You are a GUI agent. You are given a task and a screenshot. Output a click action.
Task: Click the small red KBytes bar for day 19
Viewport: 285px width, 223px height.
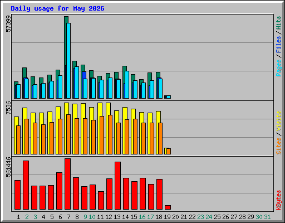point(168,207)
